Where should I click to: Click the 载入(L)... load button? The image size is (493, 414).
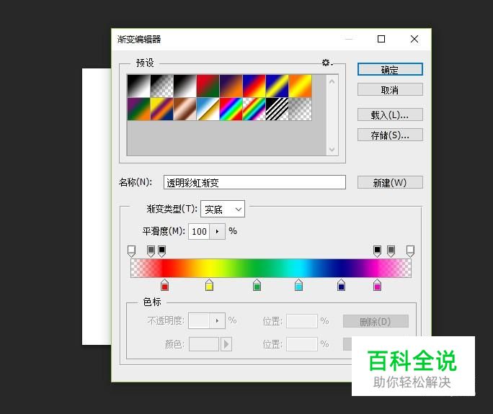click(x=390, y=114)
